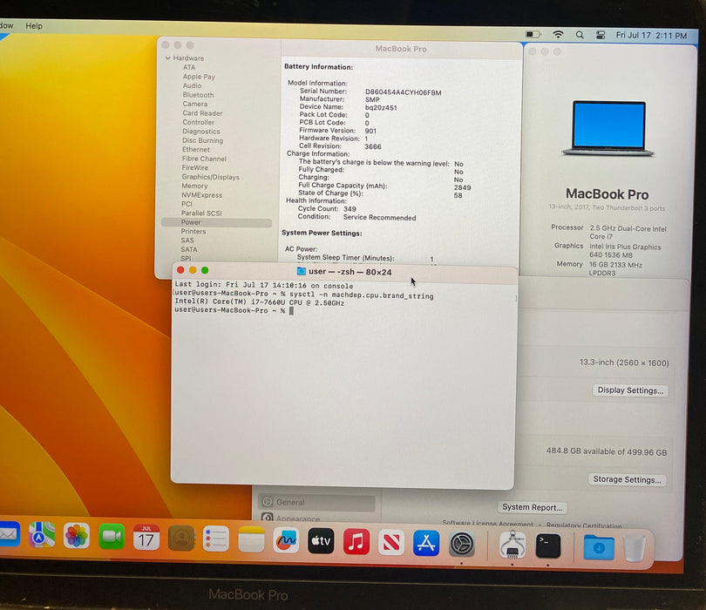The height and width of the screenshot is (610, 706).
Task: Open Apple TV app in Dock
Action: click(x=321, y=541)
